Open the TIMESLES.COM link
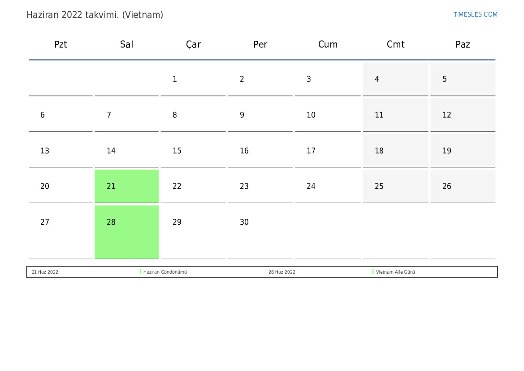The width and height of the screenshot is (524, 371). (x=475, y=14)
